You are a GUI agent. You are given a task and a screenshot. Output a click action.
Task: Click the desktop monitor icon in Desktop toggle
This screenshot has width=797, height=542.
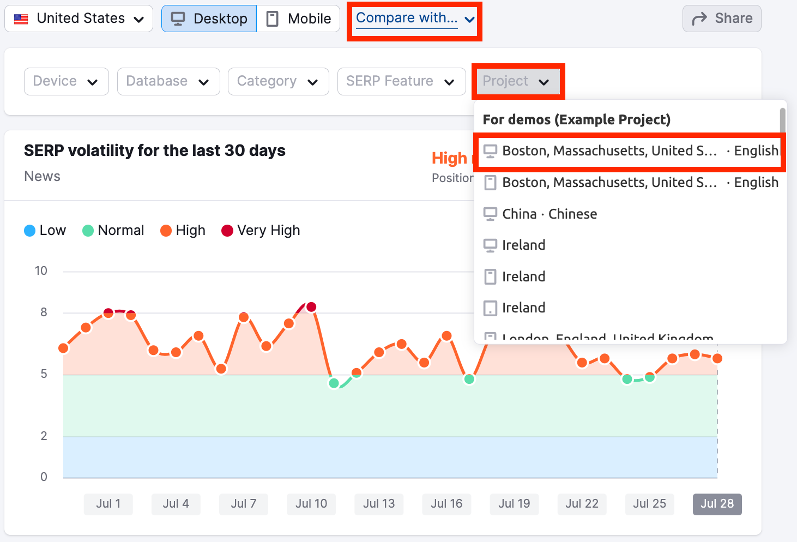(178, 19)
